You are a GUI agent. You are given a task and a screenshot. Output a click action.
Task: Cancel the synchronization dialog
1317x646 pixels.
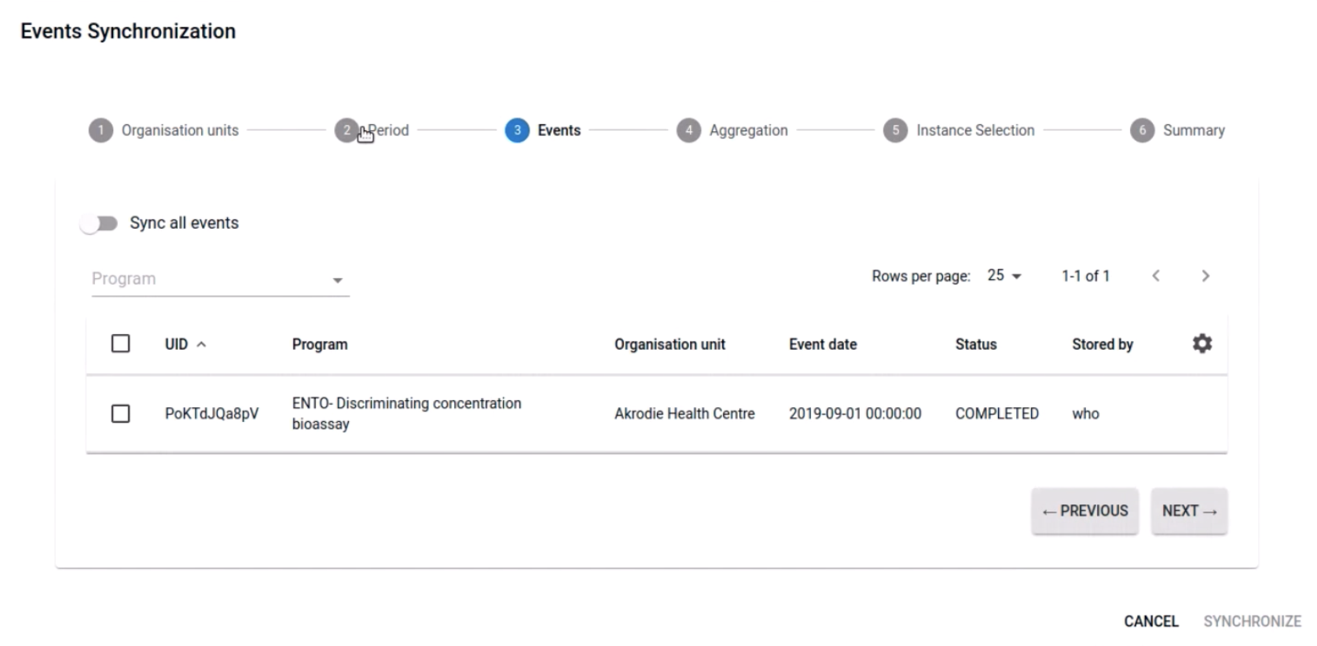pos(1151,622)
